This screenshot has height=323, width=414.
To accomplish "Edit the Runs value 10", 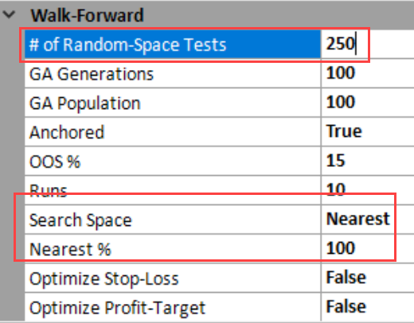I will coord(368,190).
